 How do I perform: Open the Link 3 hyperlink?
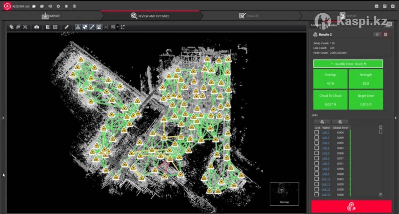pos(326,143)
